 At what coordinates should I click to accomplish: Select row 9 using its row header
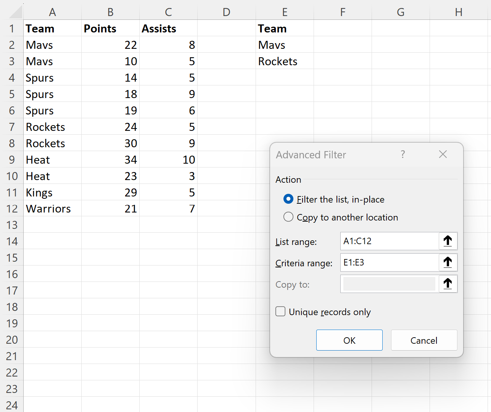pos(12,159)
